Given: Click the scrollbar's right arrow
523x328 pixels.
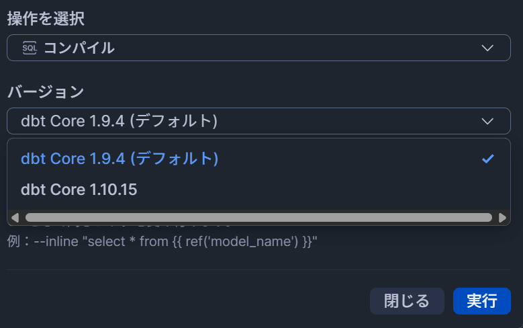Looking at the screenshot, I should click(502, 218).
